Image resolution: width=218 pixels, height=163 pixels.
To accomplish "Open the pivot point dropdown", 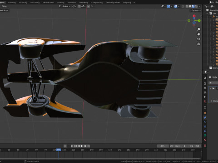I will pyautogui.click(x=74, y=6).
